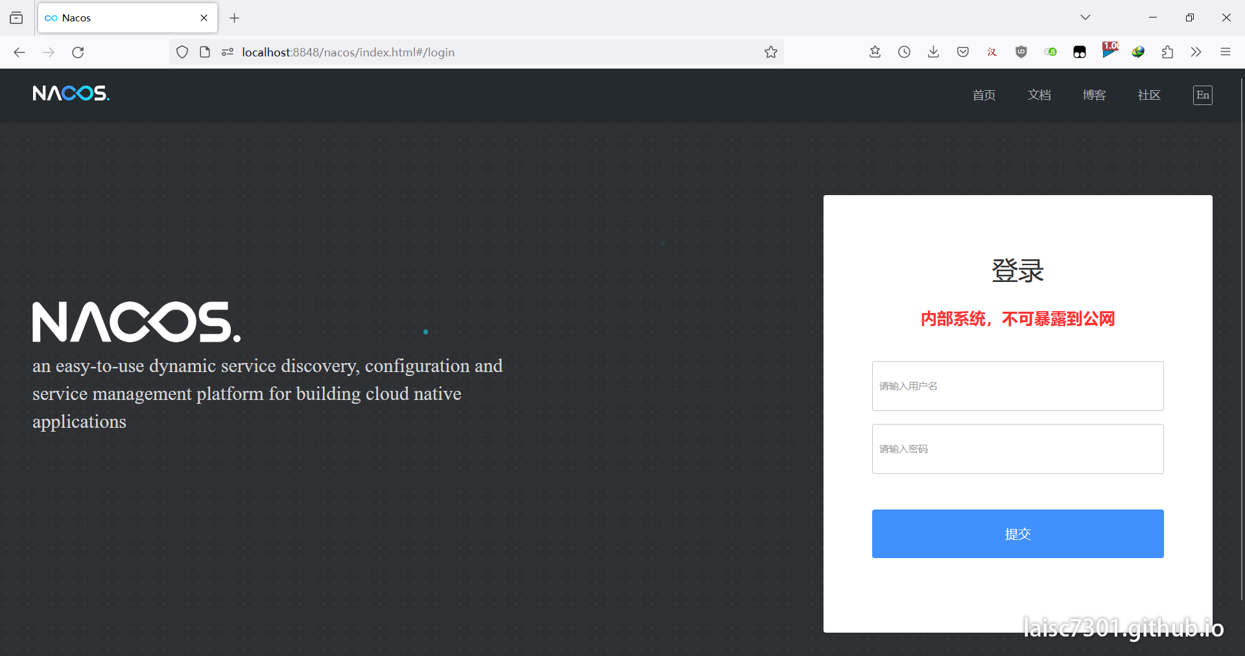Show more tools overflow chevron
Viewport: 1245px width, 656px height.
pos(1196,52)
